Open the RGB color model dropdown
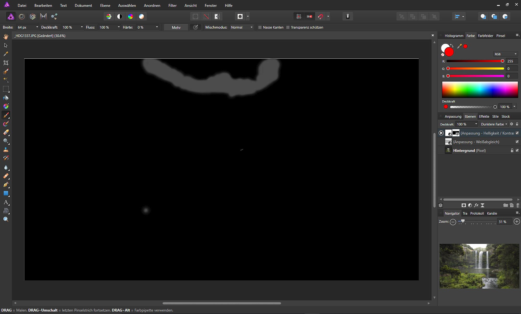 click(505, 54)
